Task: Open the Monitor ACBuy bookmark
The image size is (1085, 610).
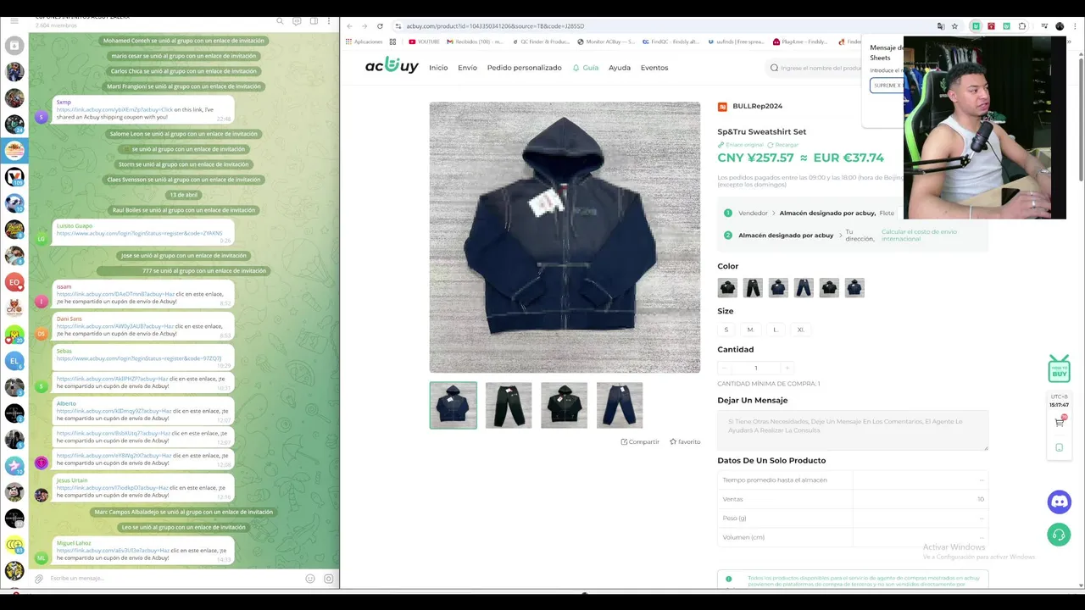Action: tap(605, 42)
